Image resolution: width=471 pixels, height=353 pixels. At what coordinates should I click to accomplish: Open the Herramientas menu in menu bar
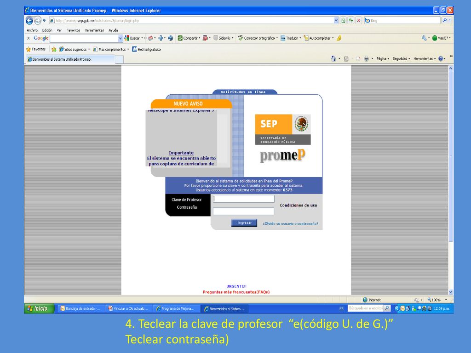click(x=94, y=30)
